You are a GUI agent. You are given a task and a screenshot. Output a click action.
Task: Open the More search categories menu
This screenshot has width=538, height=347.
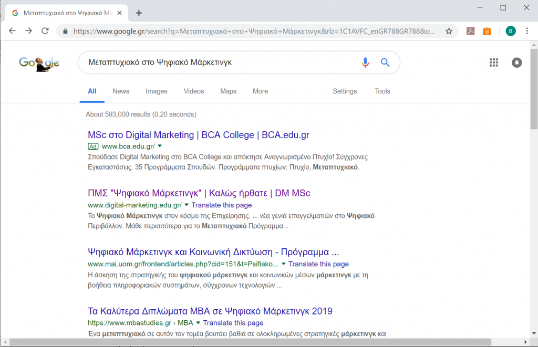coord(261,91)
